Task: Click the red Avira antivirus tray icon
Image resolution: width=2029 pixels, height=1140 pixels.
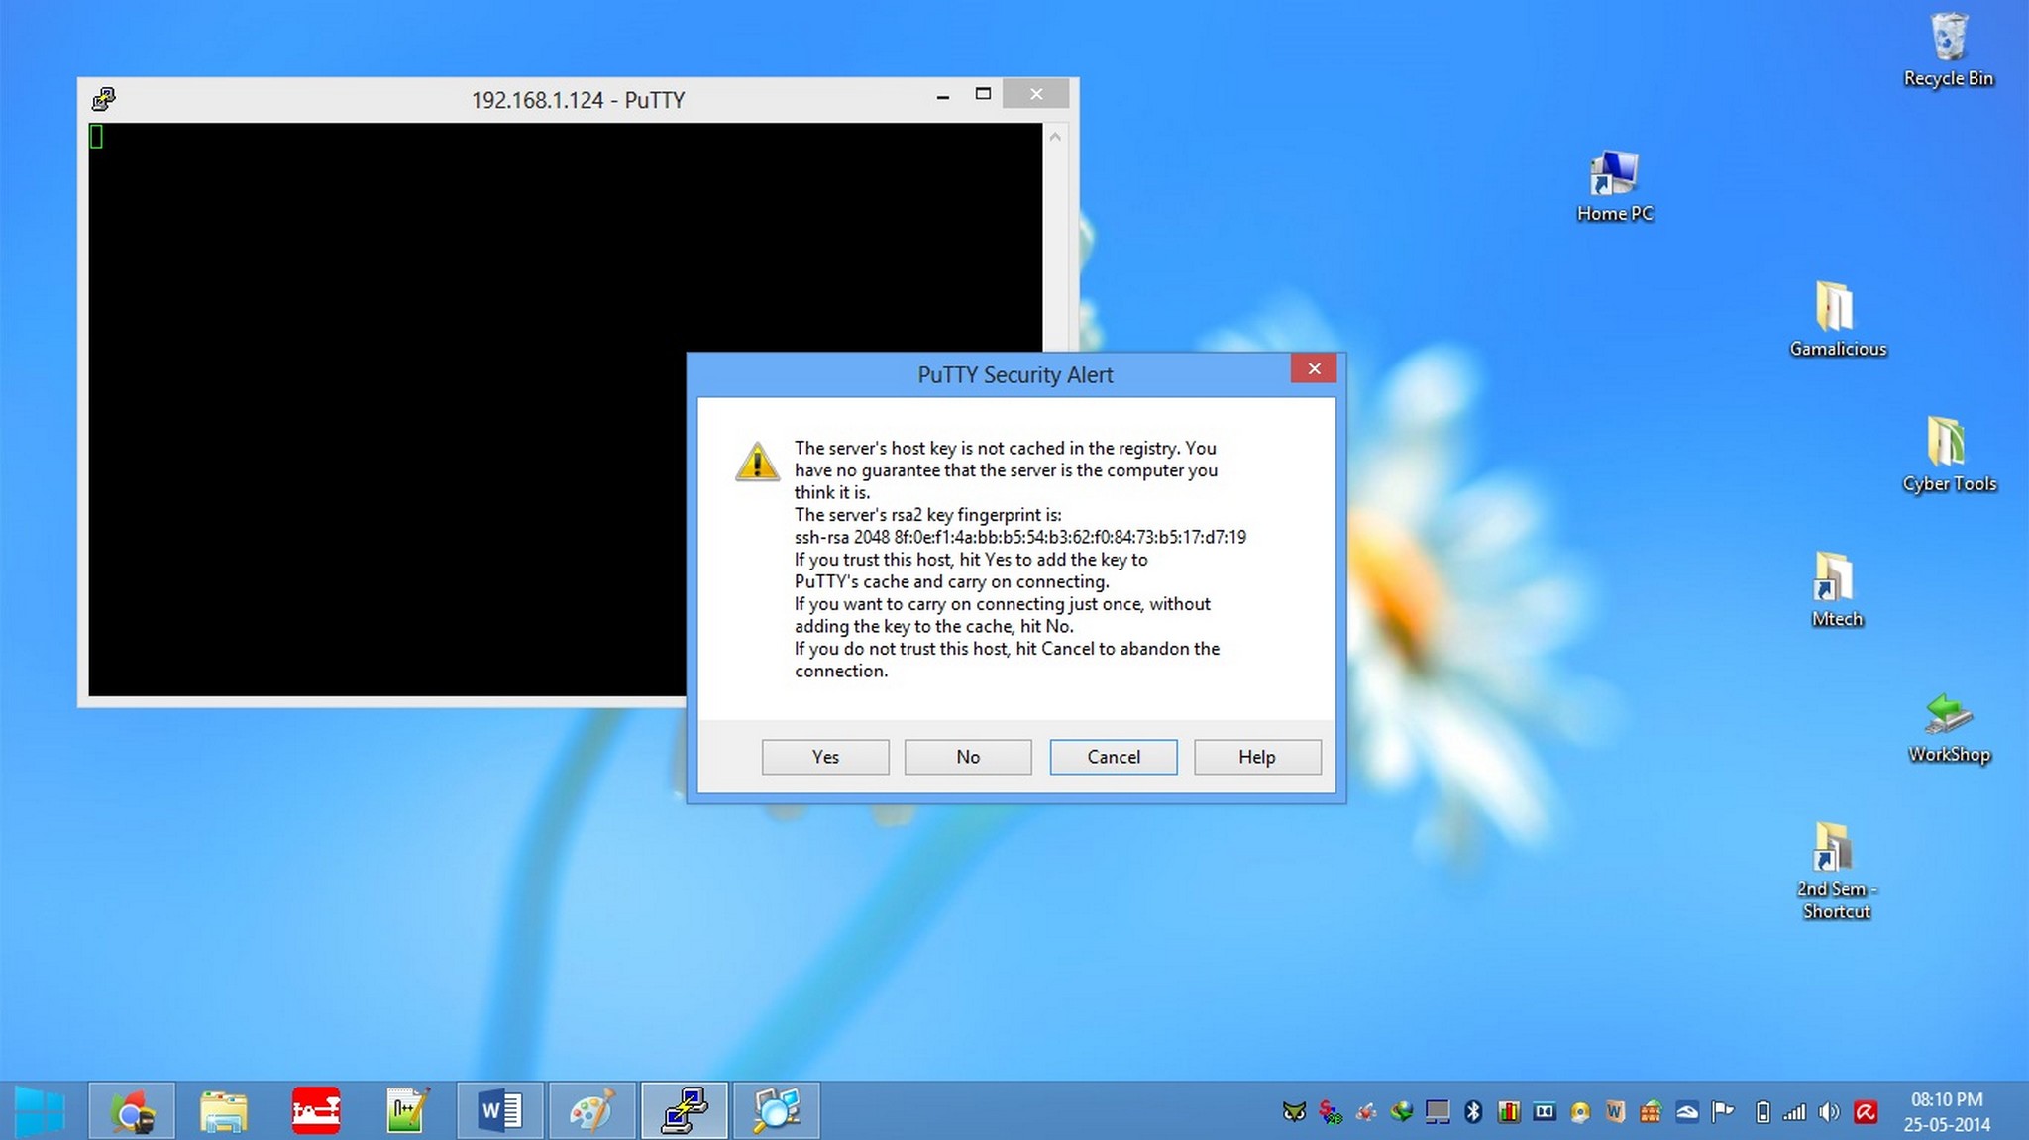Action: [1866, 1112]
